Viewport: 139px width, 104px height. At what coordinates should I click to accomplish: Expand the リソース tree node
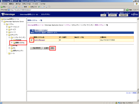[x=7, y=32]
